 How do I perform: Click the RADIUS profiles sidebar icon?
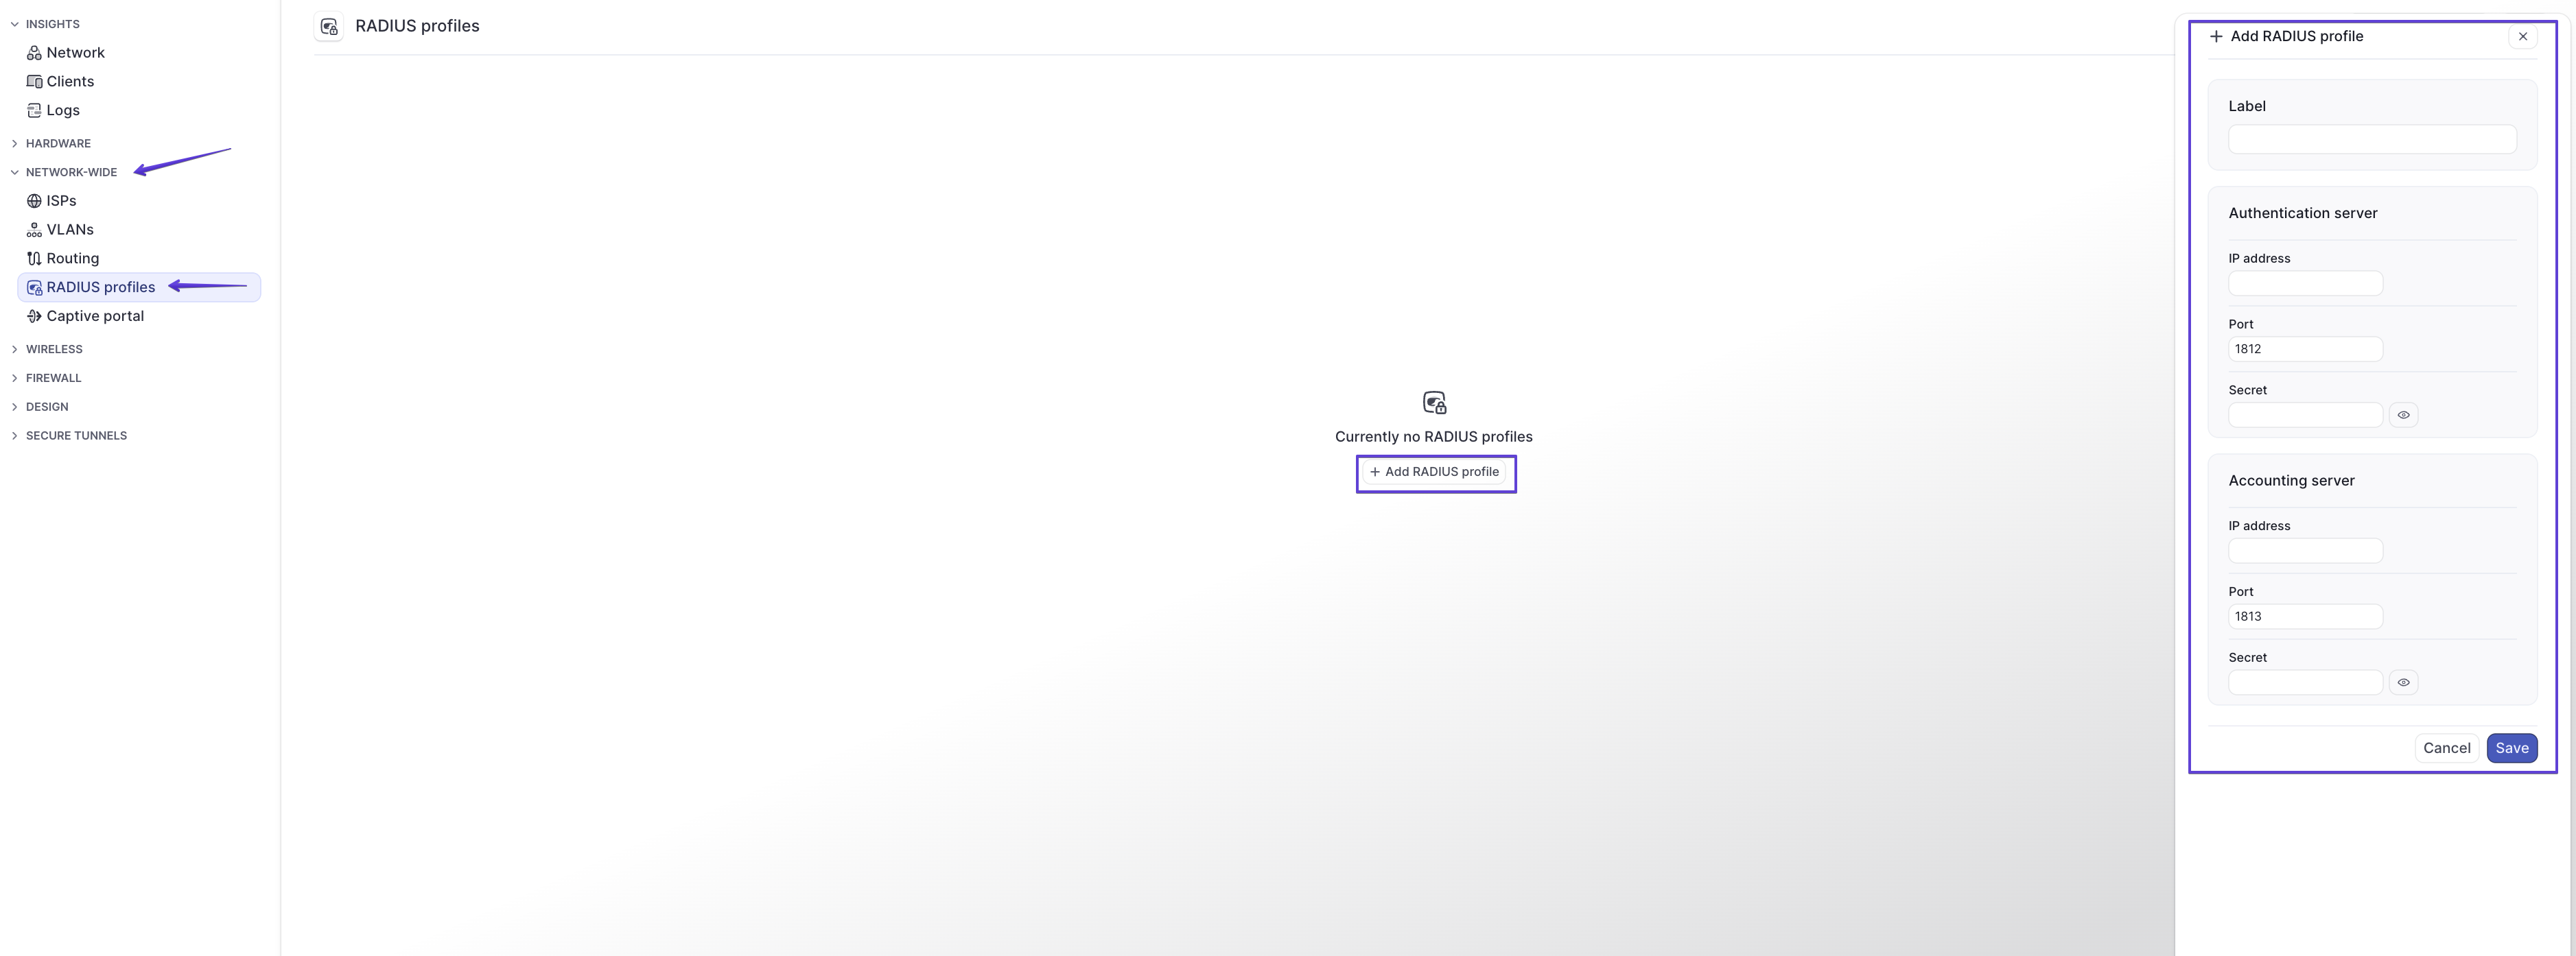point(34,288)
